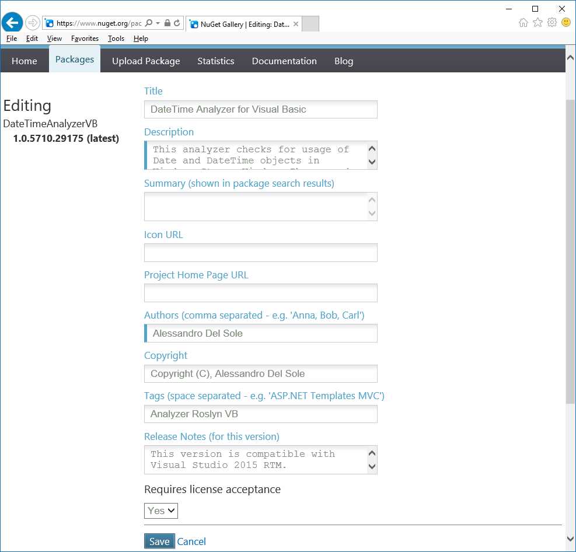Click the Refresh page icon

click(177, 23)
